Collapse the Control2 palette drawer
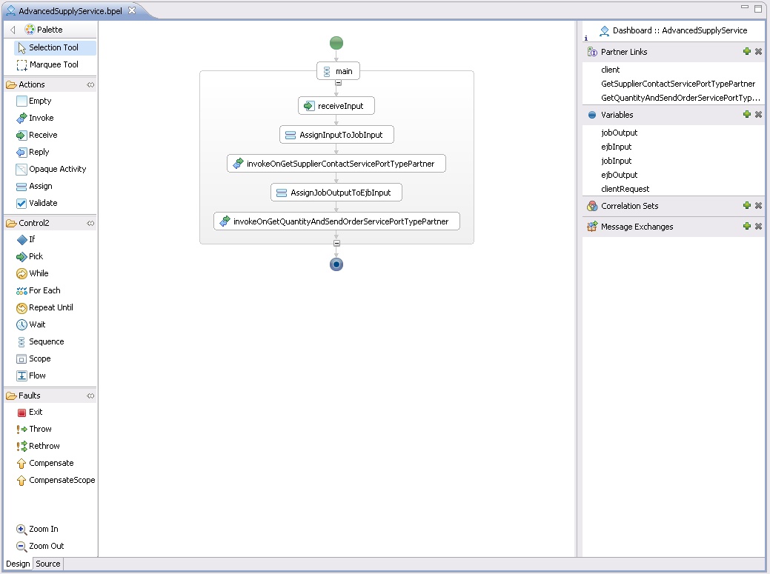770x574 pixels. click(90, 223)
